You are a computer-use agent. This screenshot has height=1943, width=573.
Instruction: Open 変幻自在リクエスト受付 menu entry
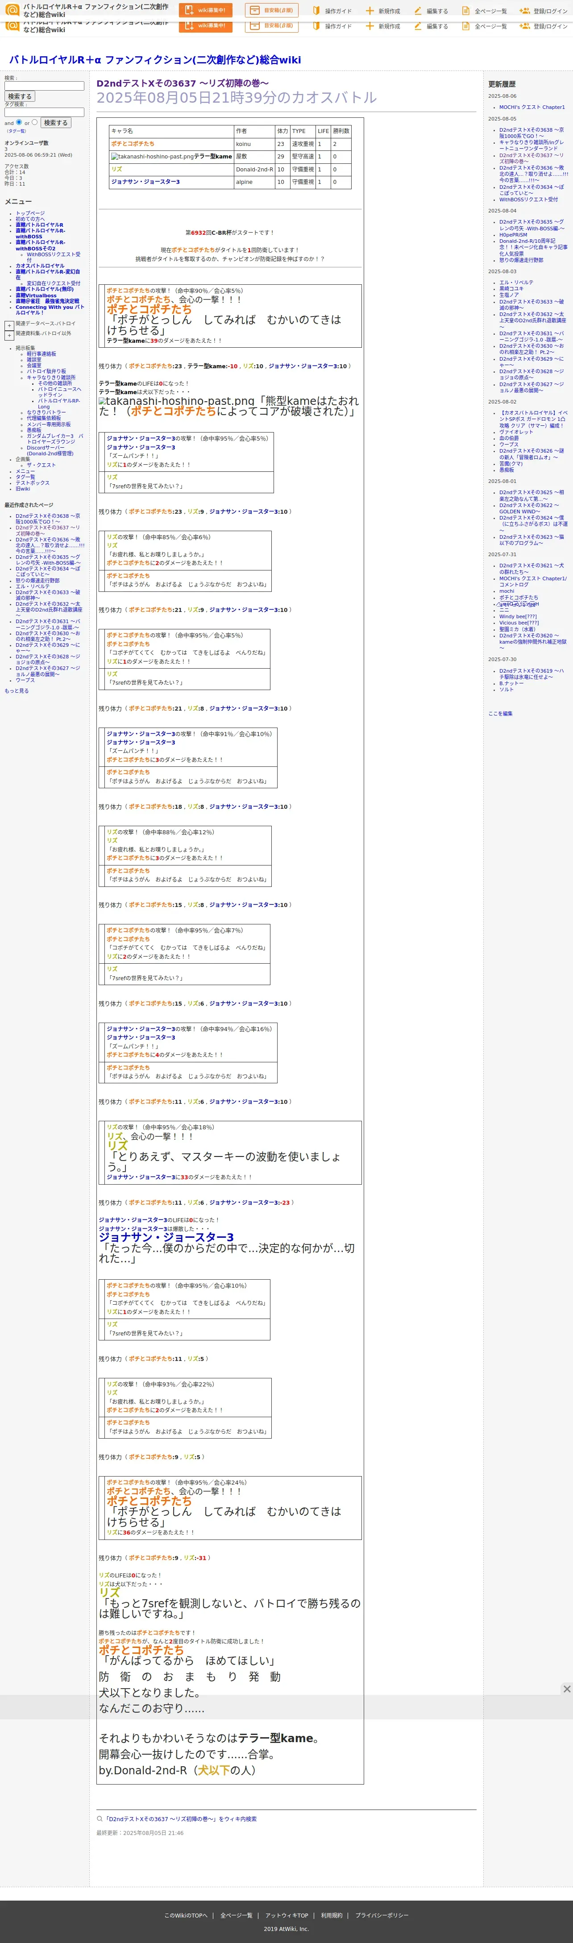pos(54,283)
